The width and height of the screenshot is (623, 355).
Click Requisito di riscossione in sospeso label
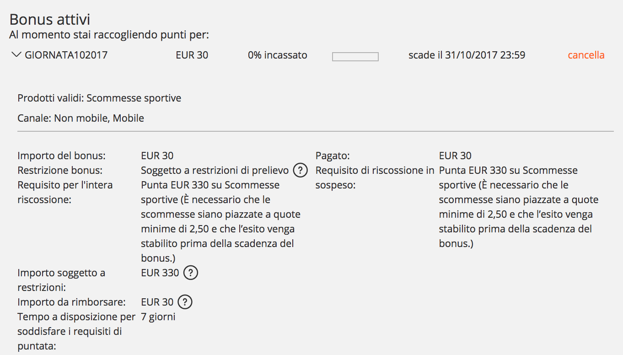click(375, 178)
